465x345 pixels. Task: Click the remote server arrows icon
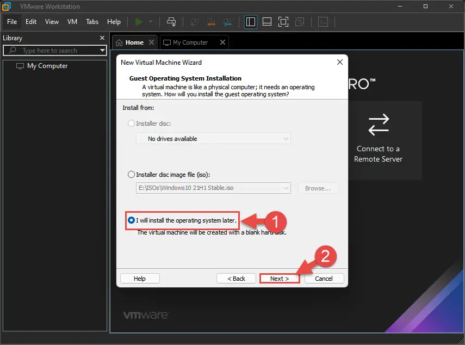(x=379, y=125)
